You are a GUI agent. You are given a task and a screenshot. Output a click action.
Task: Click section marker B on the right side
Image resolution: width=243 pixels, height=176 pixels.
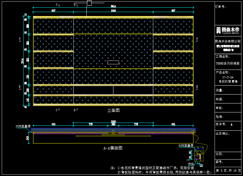point(197,87)
